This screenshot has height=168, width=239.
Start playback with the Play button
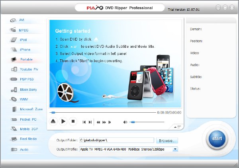click(63, 121)
